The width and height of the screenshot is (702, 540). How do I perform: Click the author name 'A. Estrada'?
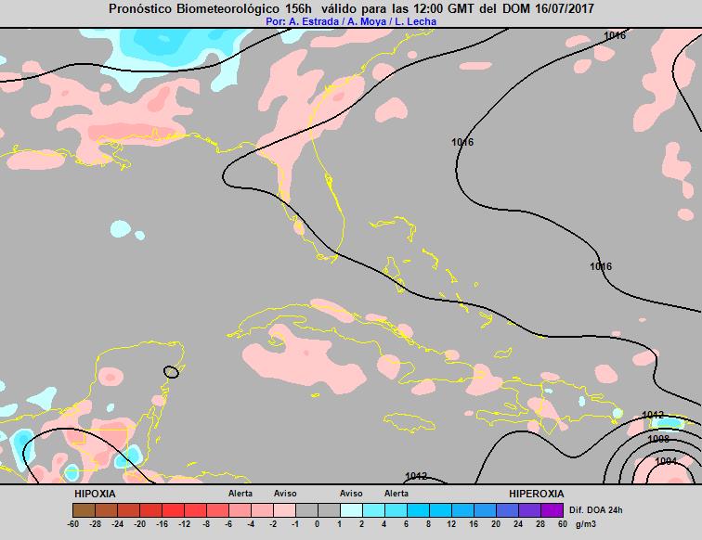coord(314,21)
